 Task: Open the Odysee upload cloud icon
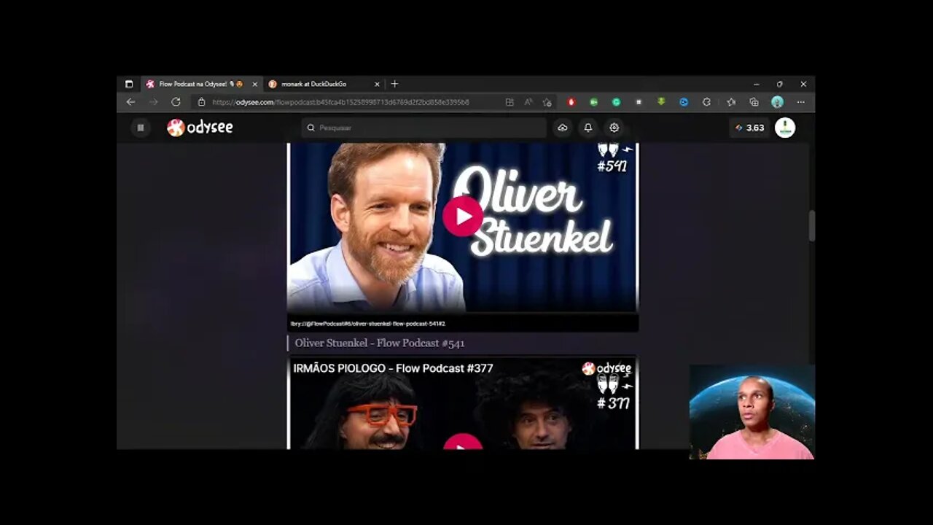pos(563,128)
